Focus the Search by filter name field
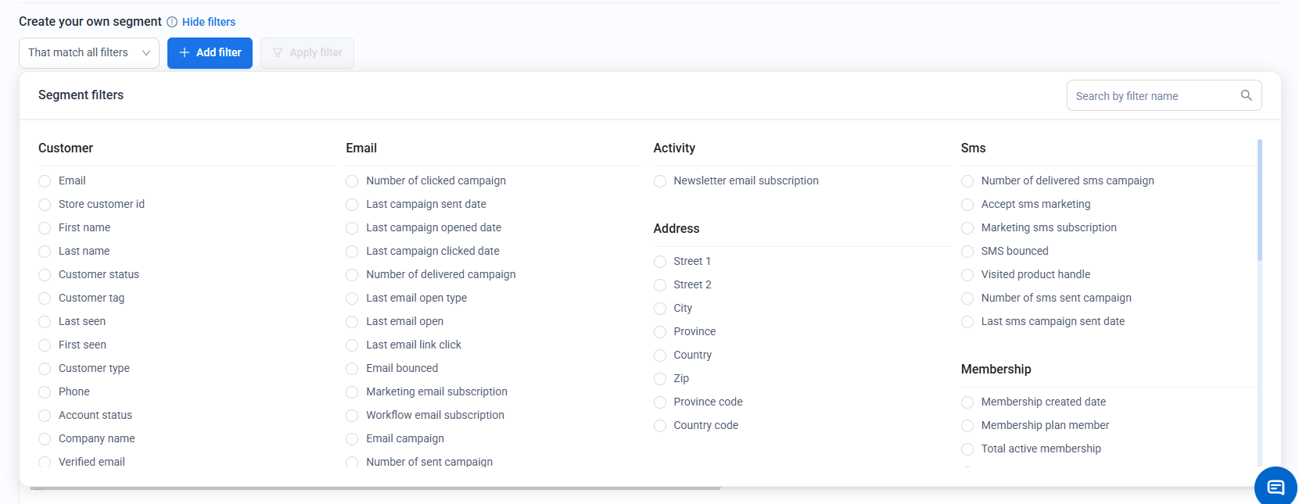This screenshot has height=504, width=1299. pos(1154,96)
